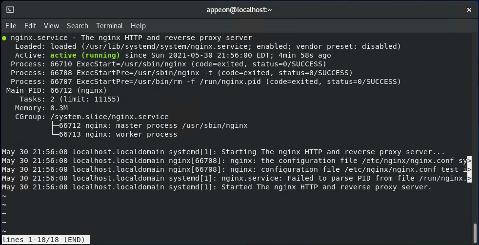Click the truncation marker after "nginx.conf sy"
This screenshot has width=479, height=245.
470,161
